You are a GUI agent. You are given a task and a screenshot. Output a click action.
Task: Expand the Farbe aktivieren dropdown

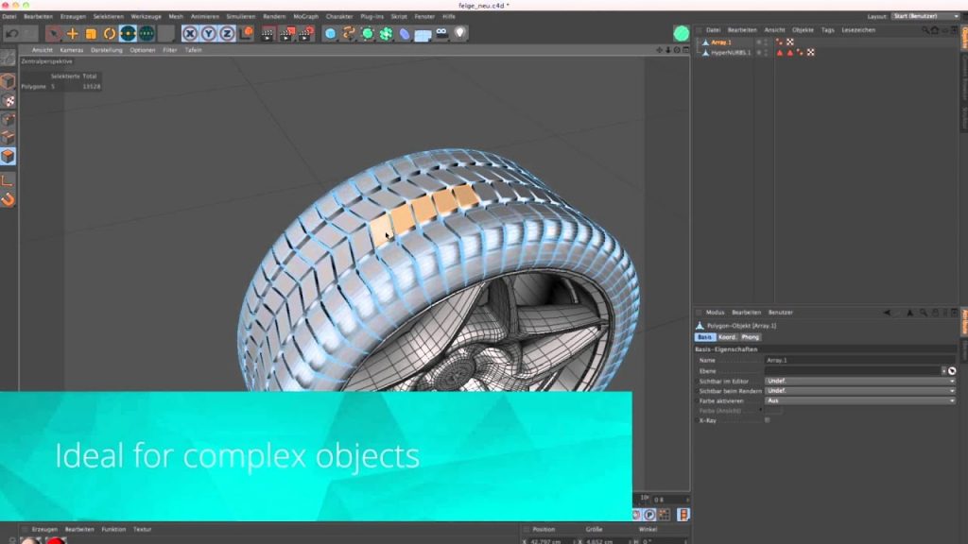coord(859,400)
